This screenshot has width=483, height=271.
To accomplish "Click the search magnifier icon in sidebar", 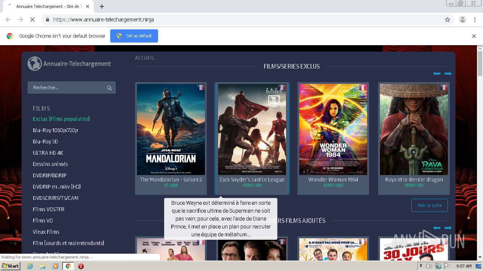I will tap(109, 88).
